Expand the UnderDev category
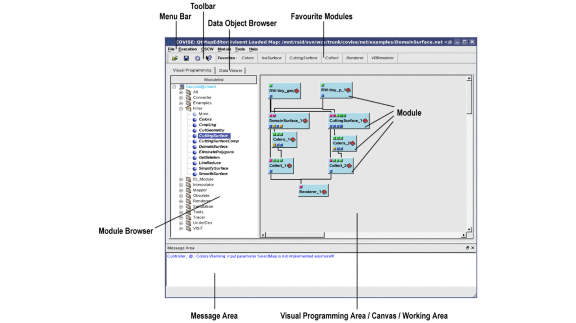Screen dimensions: 576x323 [181, 223]
